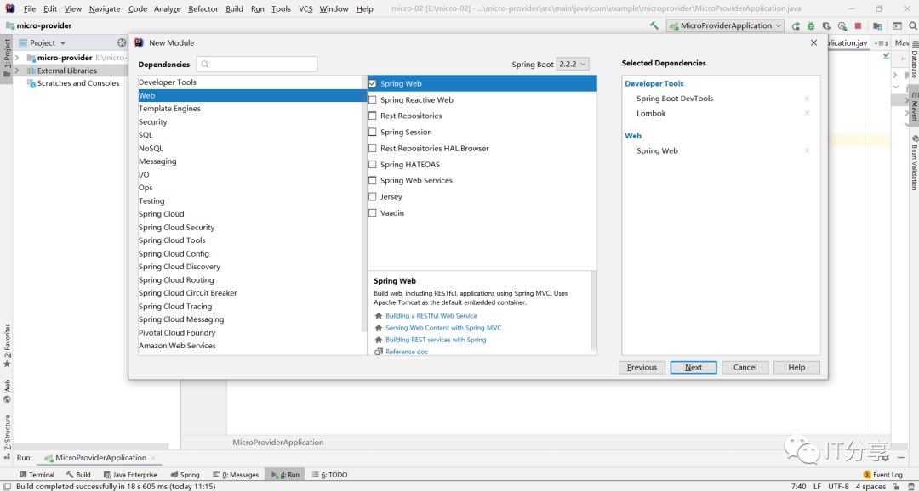Check the Spring Web Services checkbox
Viewport: 919px width, 491px height.
(373, 181)
